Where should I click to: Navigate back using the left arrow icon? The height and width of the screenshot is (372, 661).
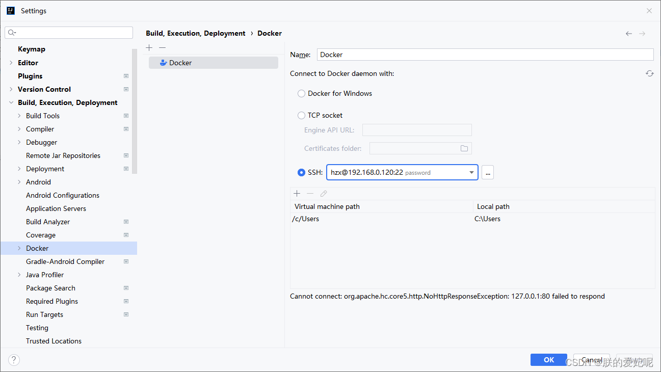coord(628,33)
